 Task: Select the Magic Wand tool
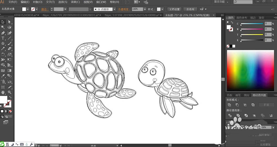pos(3,27)
